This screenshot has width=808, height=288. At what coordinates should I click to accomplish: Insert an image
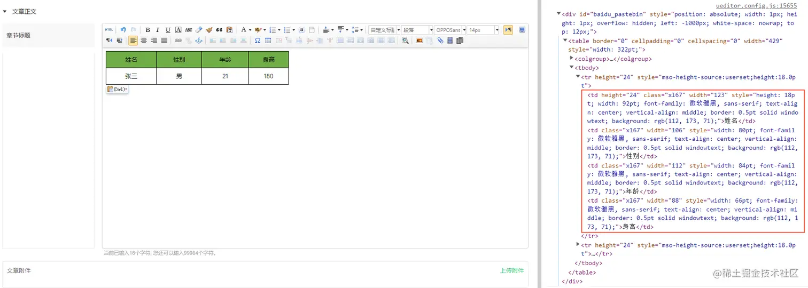pyautogui.click(x=419, y=40)
